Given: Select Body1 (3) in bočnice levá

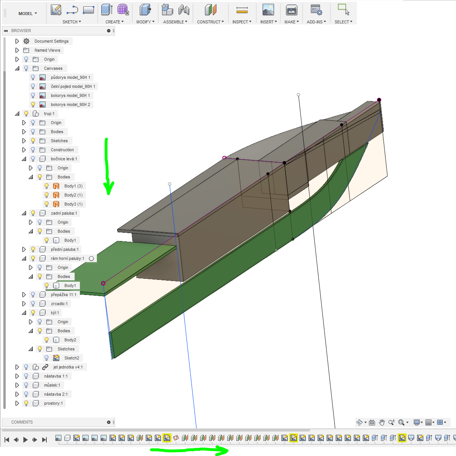Looking at the screenshot, I should (x=73, y=186).
